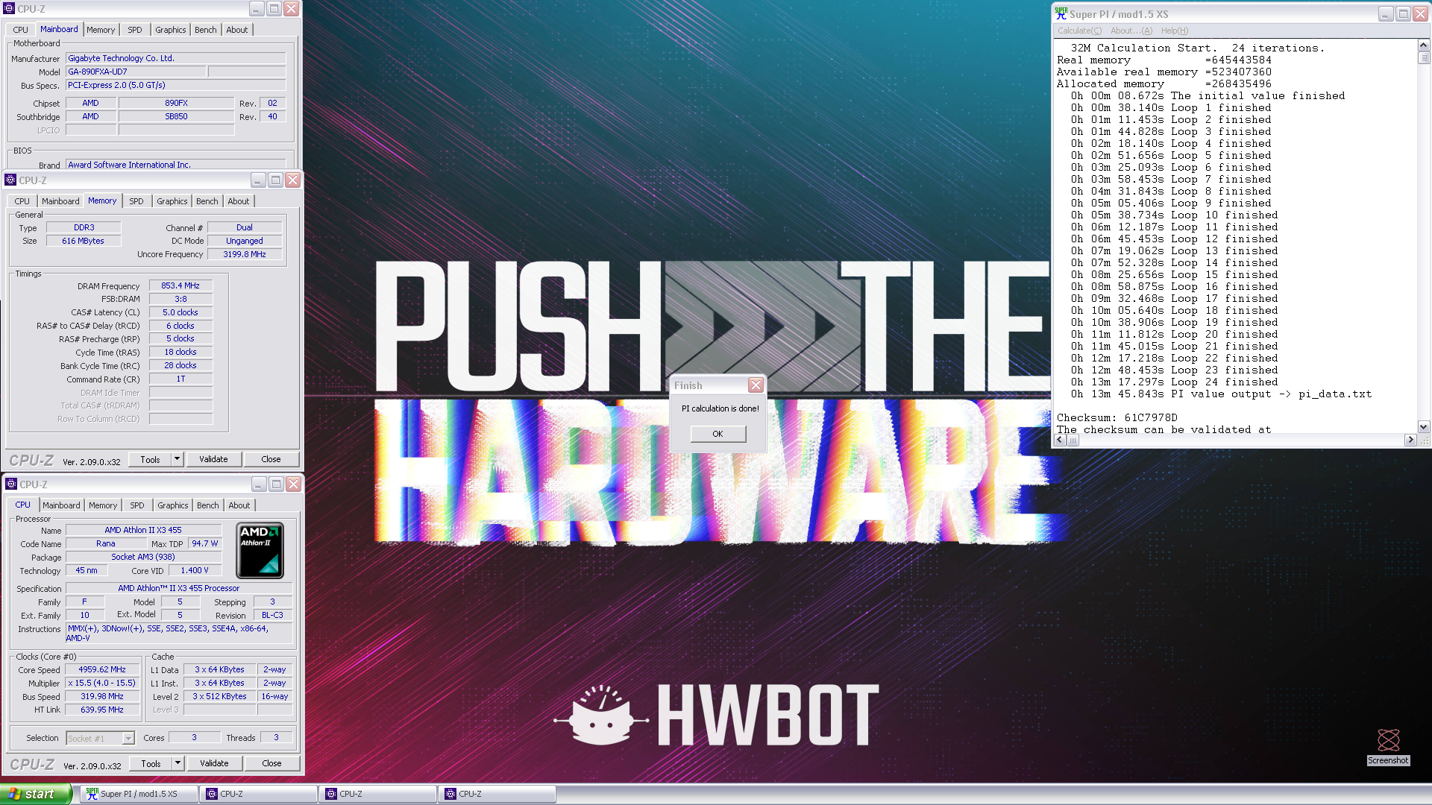This screenshot has width=1432, height=805.
Task: Click Close button in Memory CPU-Z window
Action: 271,460
